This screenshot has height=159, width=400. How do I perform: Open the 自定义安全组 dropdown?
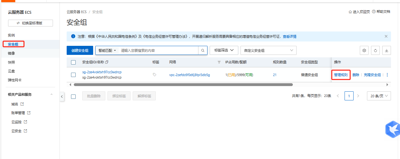[269, 51]
